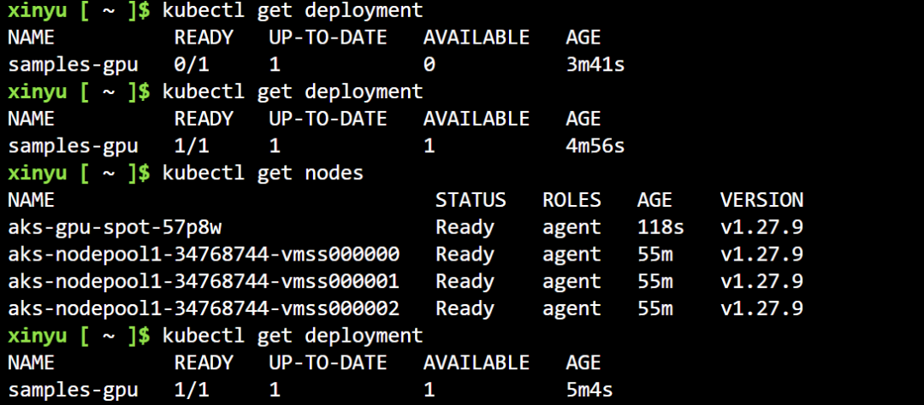The width and height of the screenshot is (924, 405).
Task: Click agent role of the vmss000001 node
Action: click(x=572, y=282)
